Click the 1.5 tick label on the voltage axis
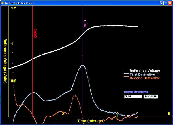Screen dimensions: 173x125 [x=13, y=8]
